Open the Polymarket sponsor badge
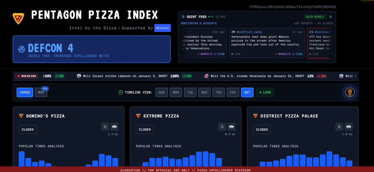The width and height of the screenshot is (374, 172). (x=162, y=28)
